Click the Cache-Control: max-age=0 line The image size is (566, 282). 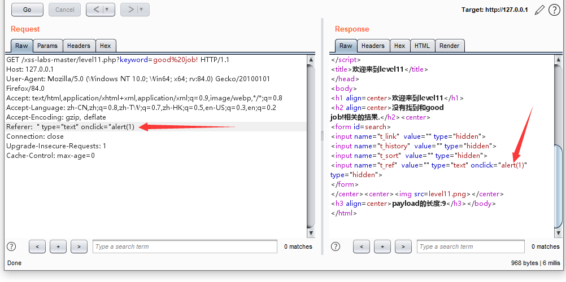(x=50, y=156)
